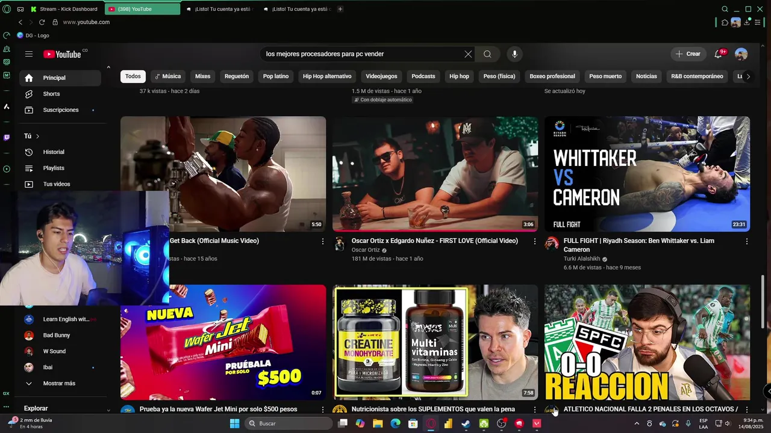Open DG - Logo bookmark
The width and height of the screenshot is (771, 433).
point(33,35)
